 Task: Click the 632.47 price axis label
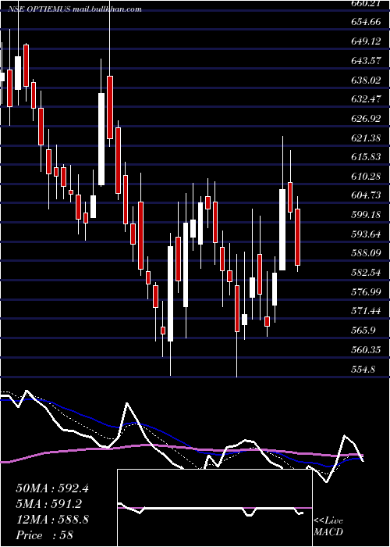click(366, 99)
